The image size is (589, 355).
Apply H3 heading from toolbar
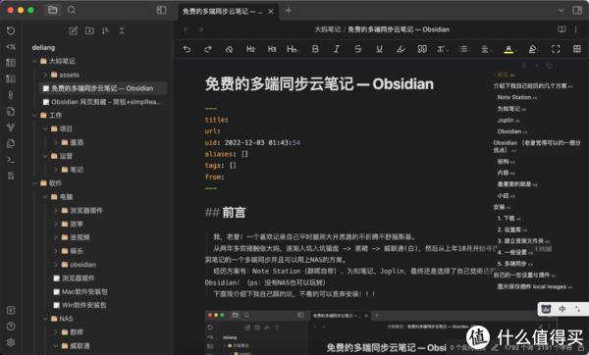coord(272,49)
